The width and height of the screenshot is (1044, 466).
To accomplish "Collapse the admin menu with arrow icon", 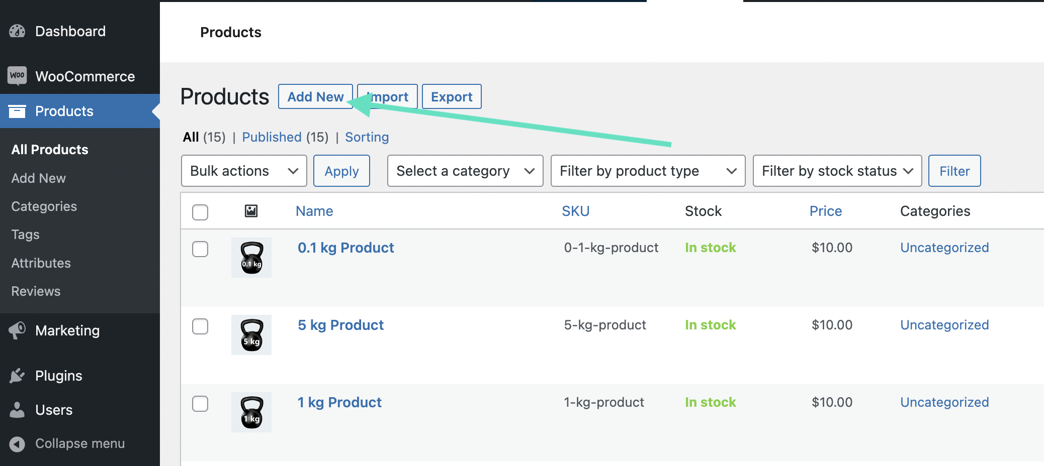I will pos(17,443).
